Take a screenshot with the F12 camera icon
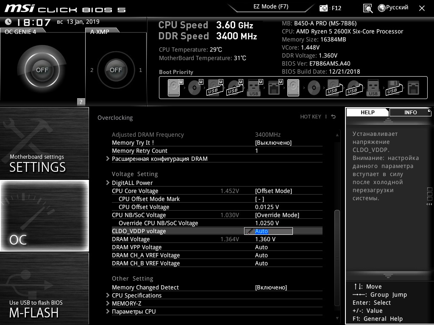434x325 pixels. pos(323,8)
